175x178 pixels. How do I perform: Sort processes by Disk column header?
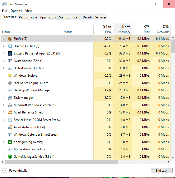point(142,29)
